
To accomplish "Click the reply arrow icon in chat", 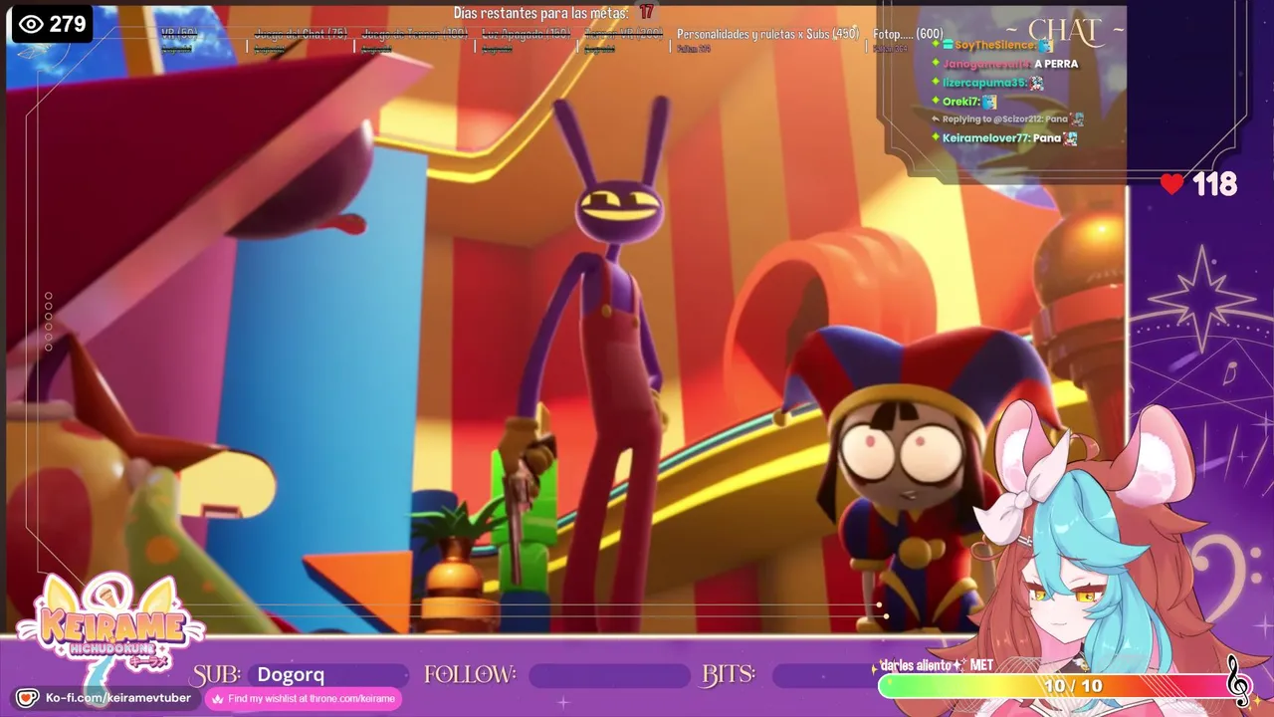I will coord(935,119).
